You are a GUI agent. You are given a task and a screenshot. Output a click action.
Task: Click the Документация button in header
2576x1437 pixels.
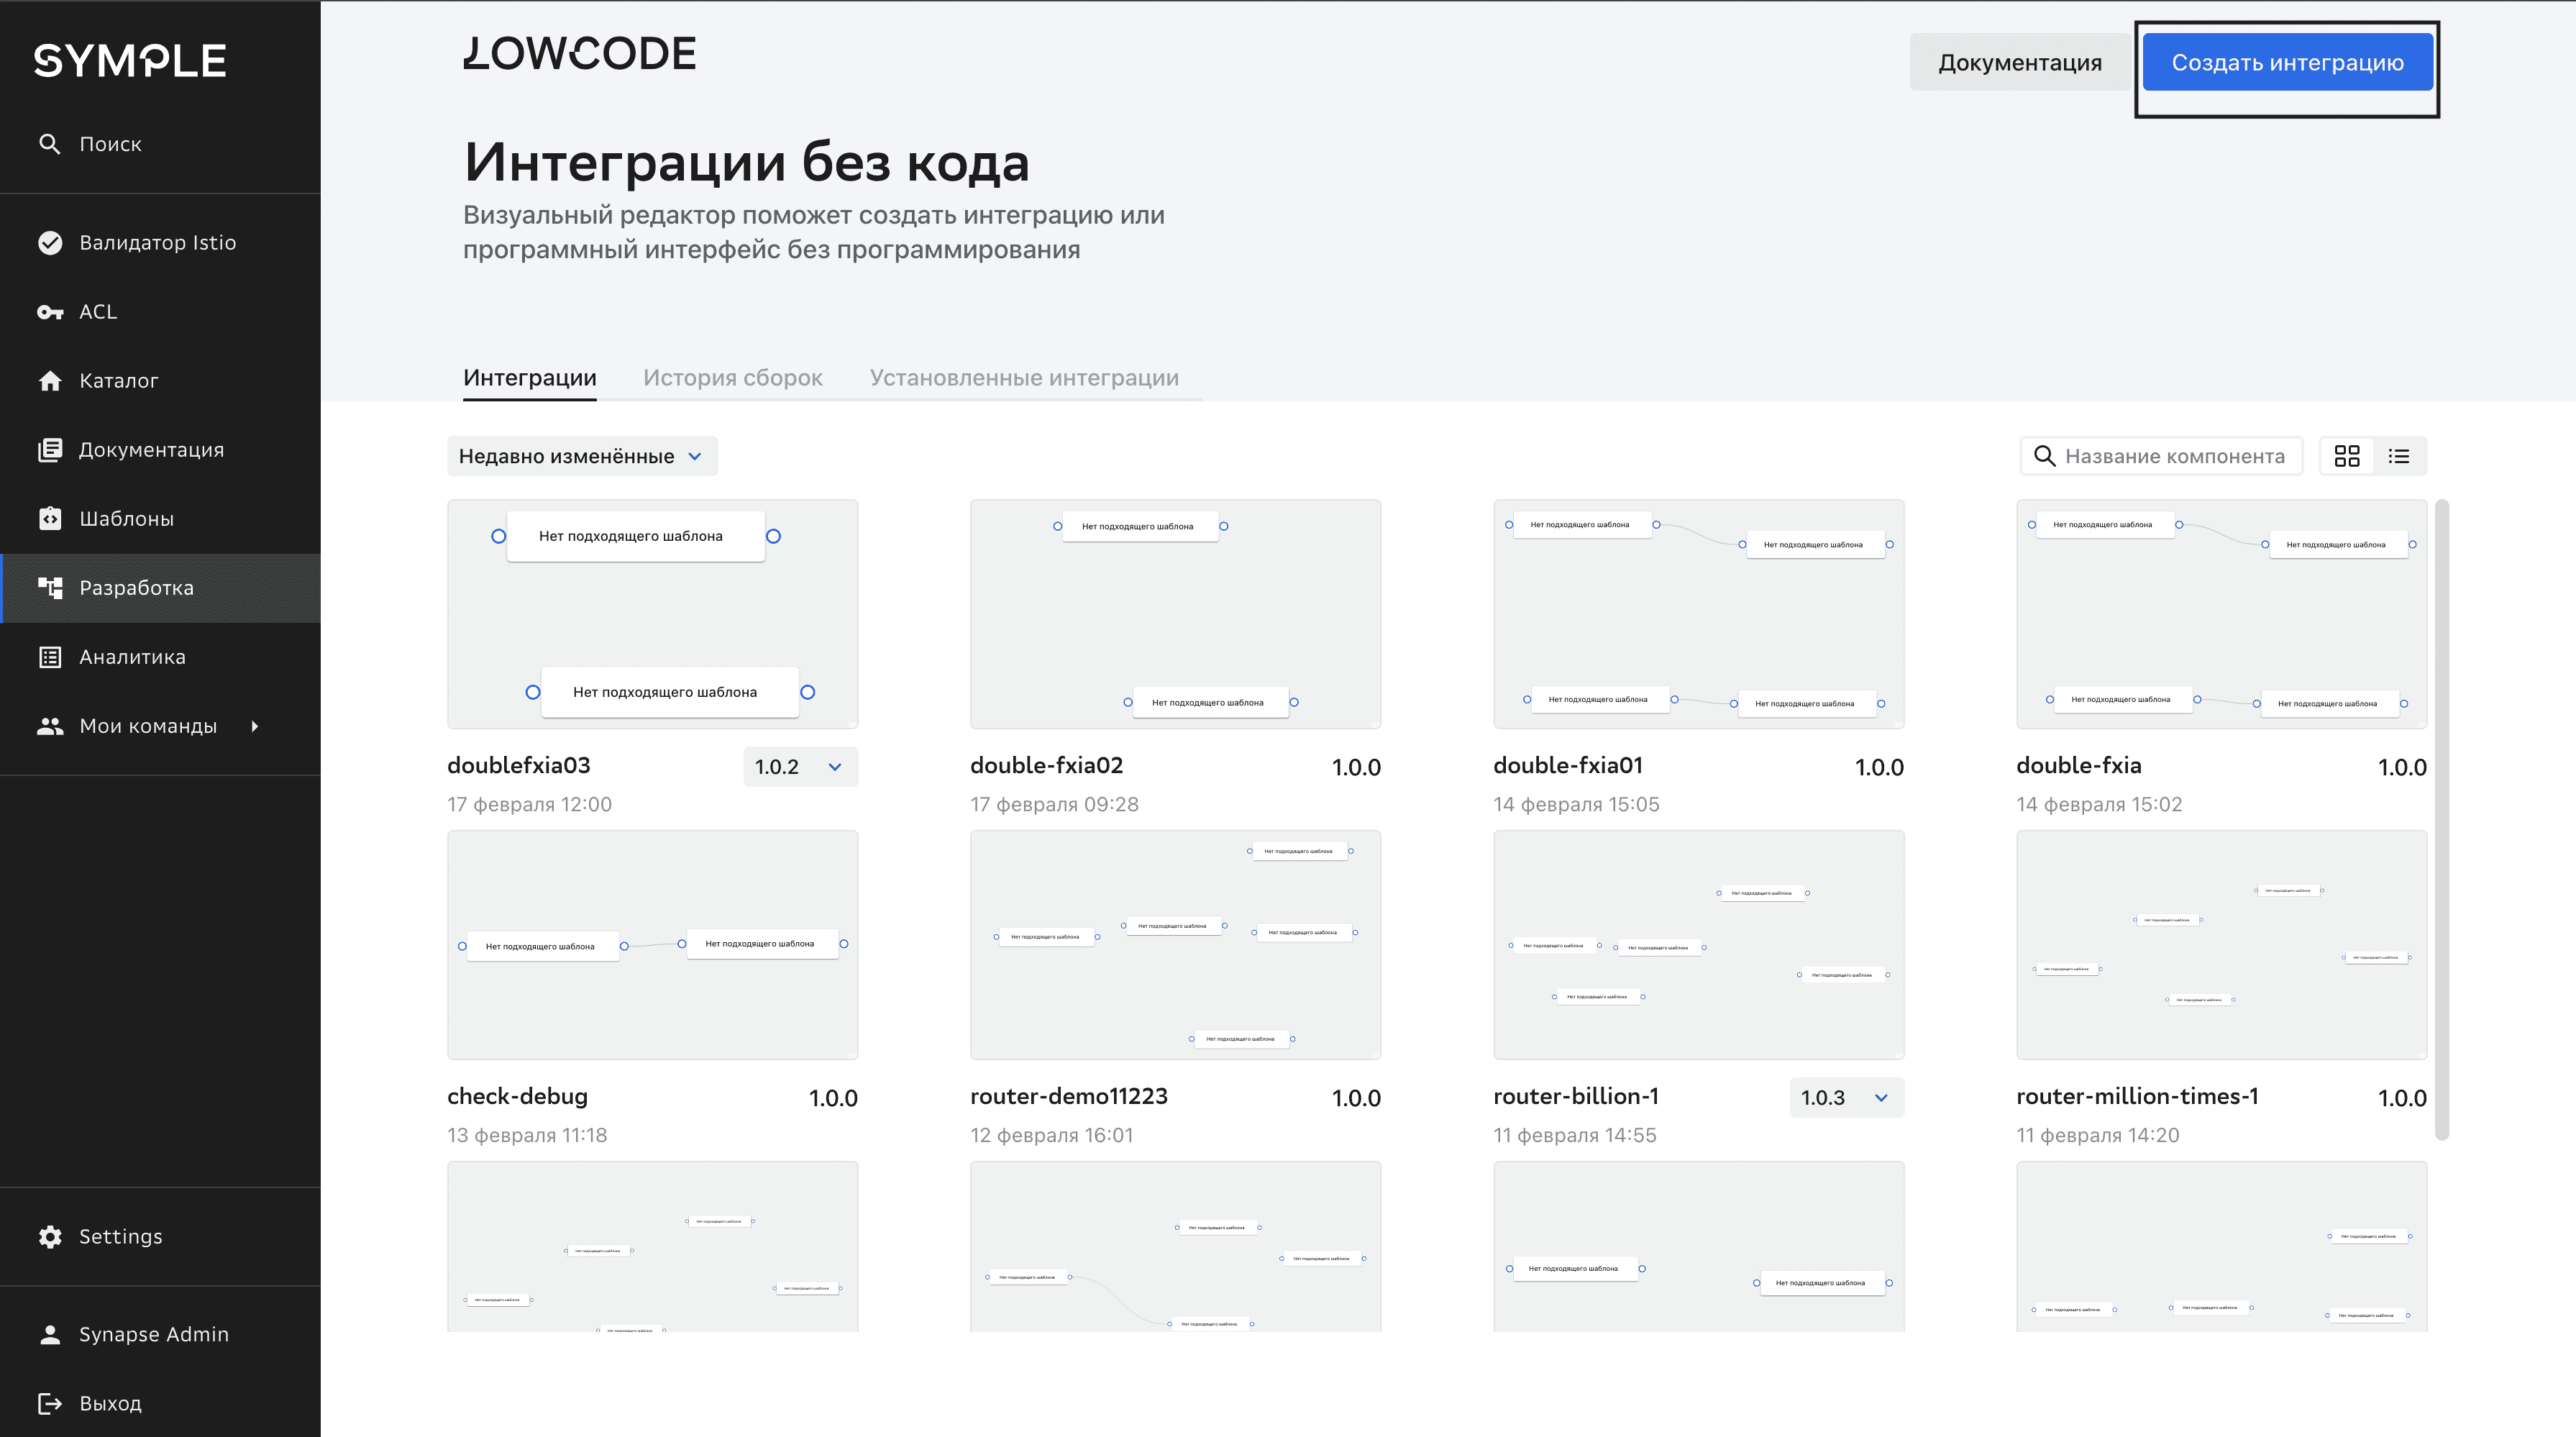click(2019, 63)
